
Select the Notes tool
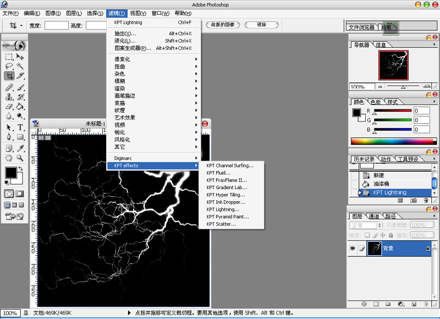(x=9, y=148)
